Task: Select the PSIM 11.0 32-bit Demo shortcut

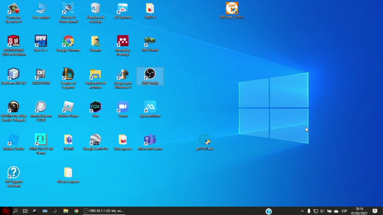Action: (x=41, y=145)
